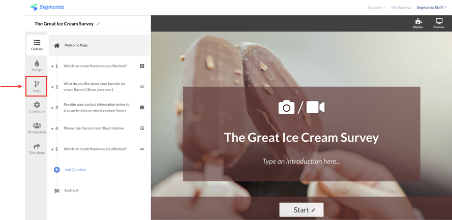Click the introduction text placeholder field
The image size is (452, 220).
click(x=301, y=161)
